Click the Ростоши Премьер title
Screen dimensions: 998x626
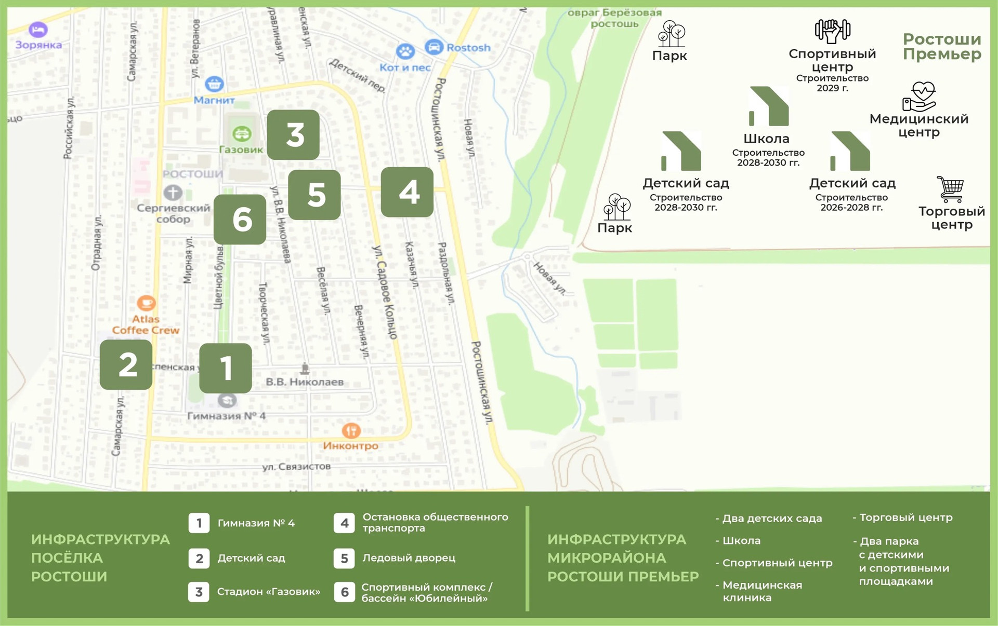point(942,47)
